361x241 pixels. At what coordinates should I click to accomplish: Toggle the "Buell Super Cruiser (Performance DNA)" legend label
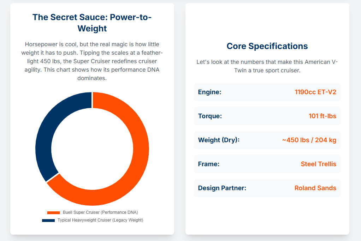(x=100, y=212)
